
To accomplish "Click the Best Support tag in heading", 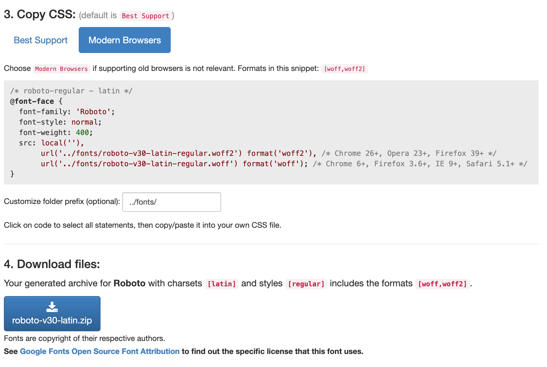I will coord(145,16).
